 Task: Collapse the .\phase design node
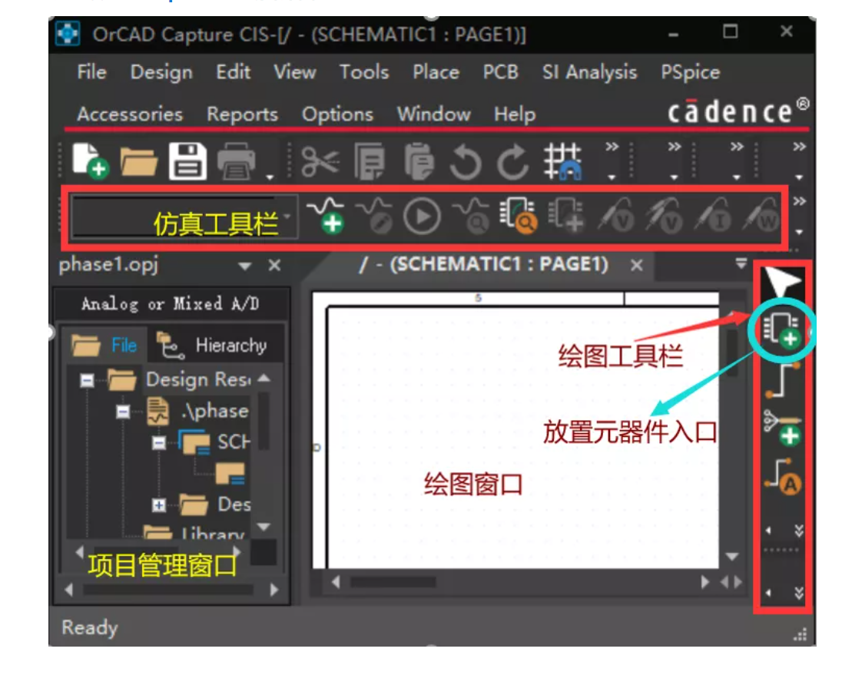[123, 412]
